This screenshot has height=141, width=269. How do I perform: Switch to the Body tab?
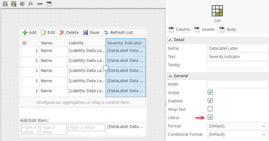(228, 29)
